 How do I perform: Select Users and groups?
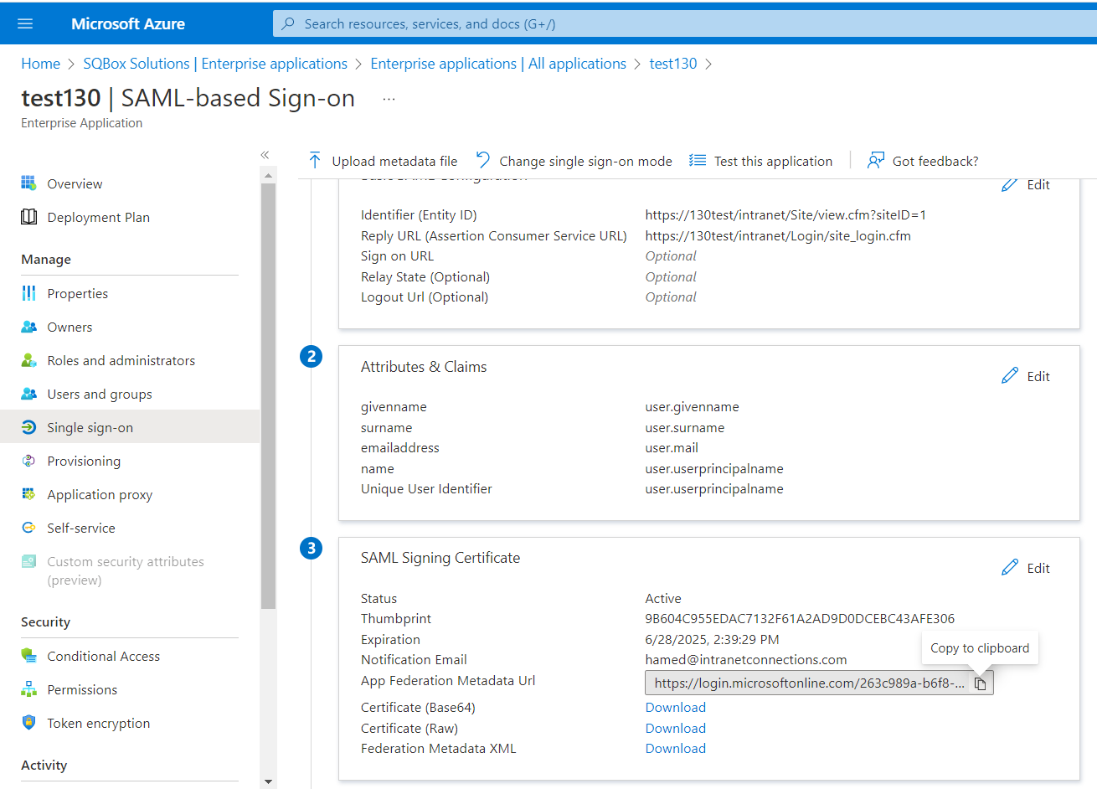point(100,394)
